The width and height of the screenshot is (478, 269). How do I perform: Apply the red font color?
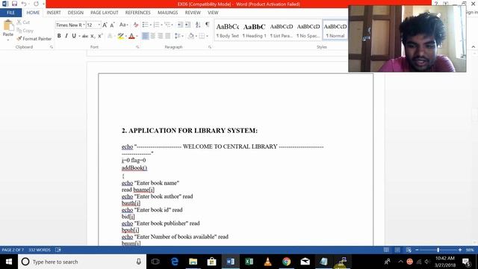coord(131,36)
